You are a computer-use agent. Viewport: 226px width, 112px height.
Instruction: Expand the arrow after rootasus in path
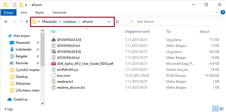[x=79, y=22]
